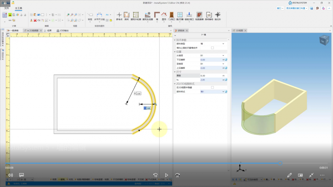
Task: Choose the 窗/凸窗 window tool
Action: (180, 16)
